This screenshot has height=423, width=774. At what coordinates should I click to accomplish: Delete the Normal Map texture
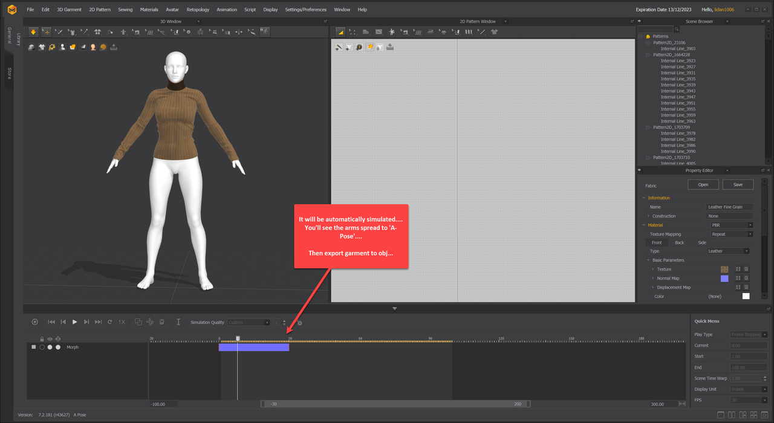click(746, 279)
